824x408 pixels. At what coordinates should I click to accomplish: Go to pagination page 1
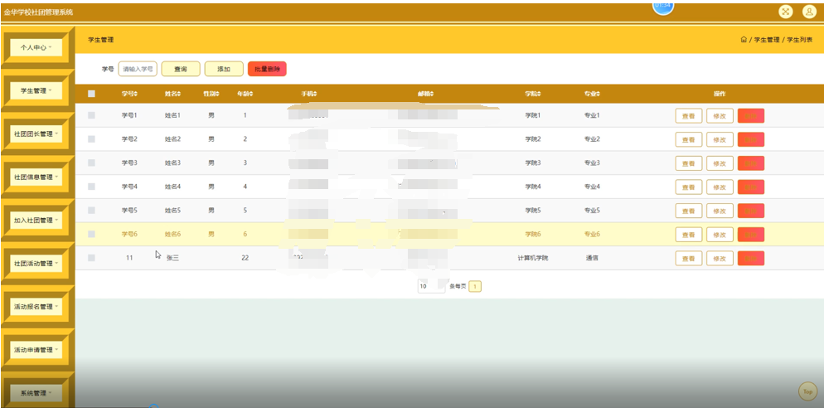coord(475,287)
